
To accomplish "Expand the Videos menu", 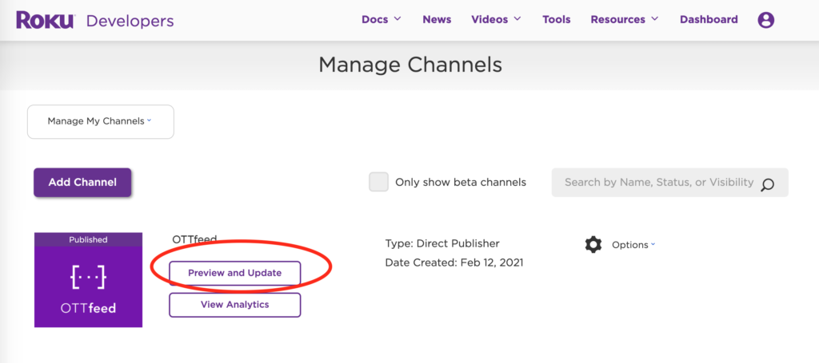I will point(496,19).
